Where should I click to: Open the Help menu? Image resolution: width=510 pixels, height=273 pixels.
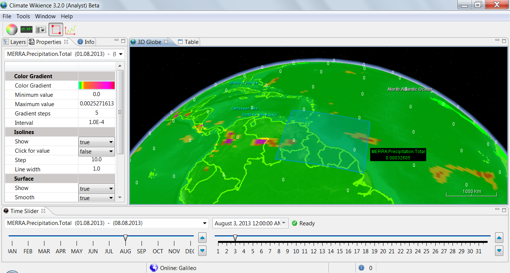pyautogui.click(x=67, y=16)
